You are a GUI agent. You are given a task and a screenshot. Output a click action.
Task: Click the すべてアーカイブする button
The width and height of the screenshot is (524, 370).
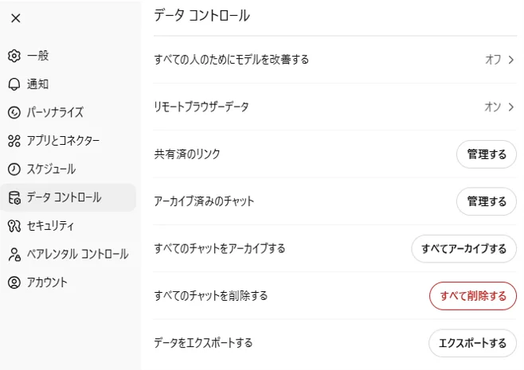click(463, 249)
